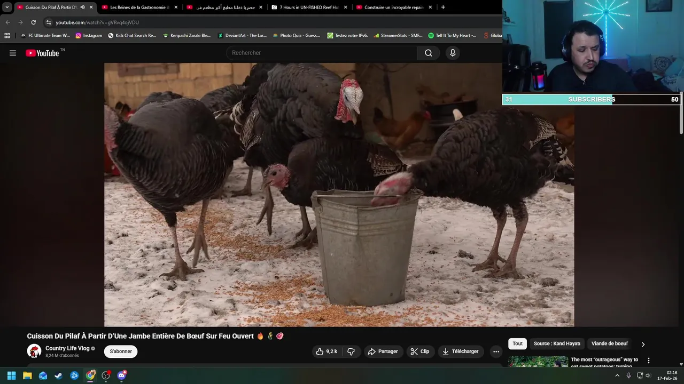The image size is (684, 384).
Task: Open File Explorer from the taskbar
Action: coord(27,375)
